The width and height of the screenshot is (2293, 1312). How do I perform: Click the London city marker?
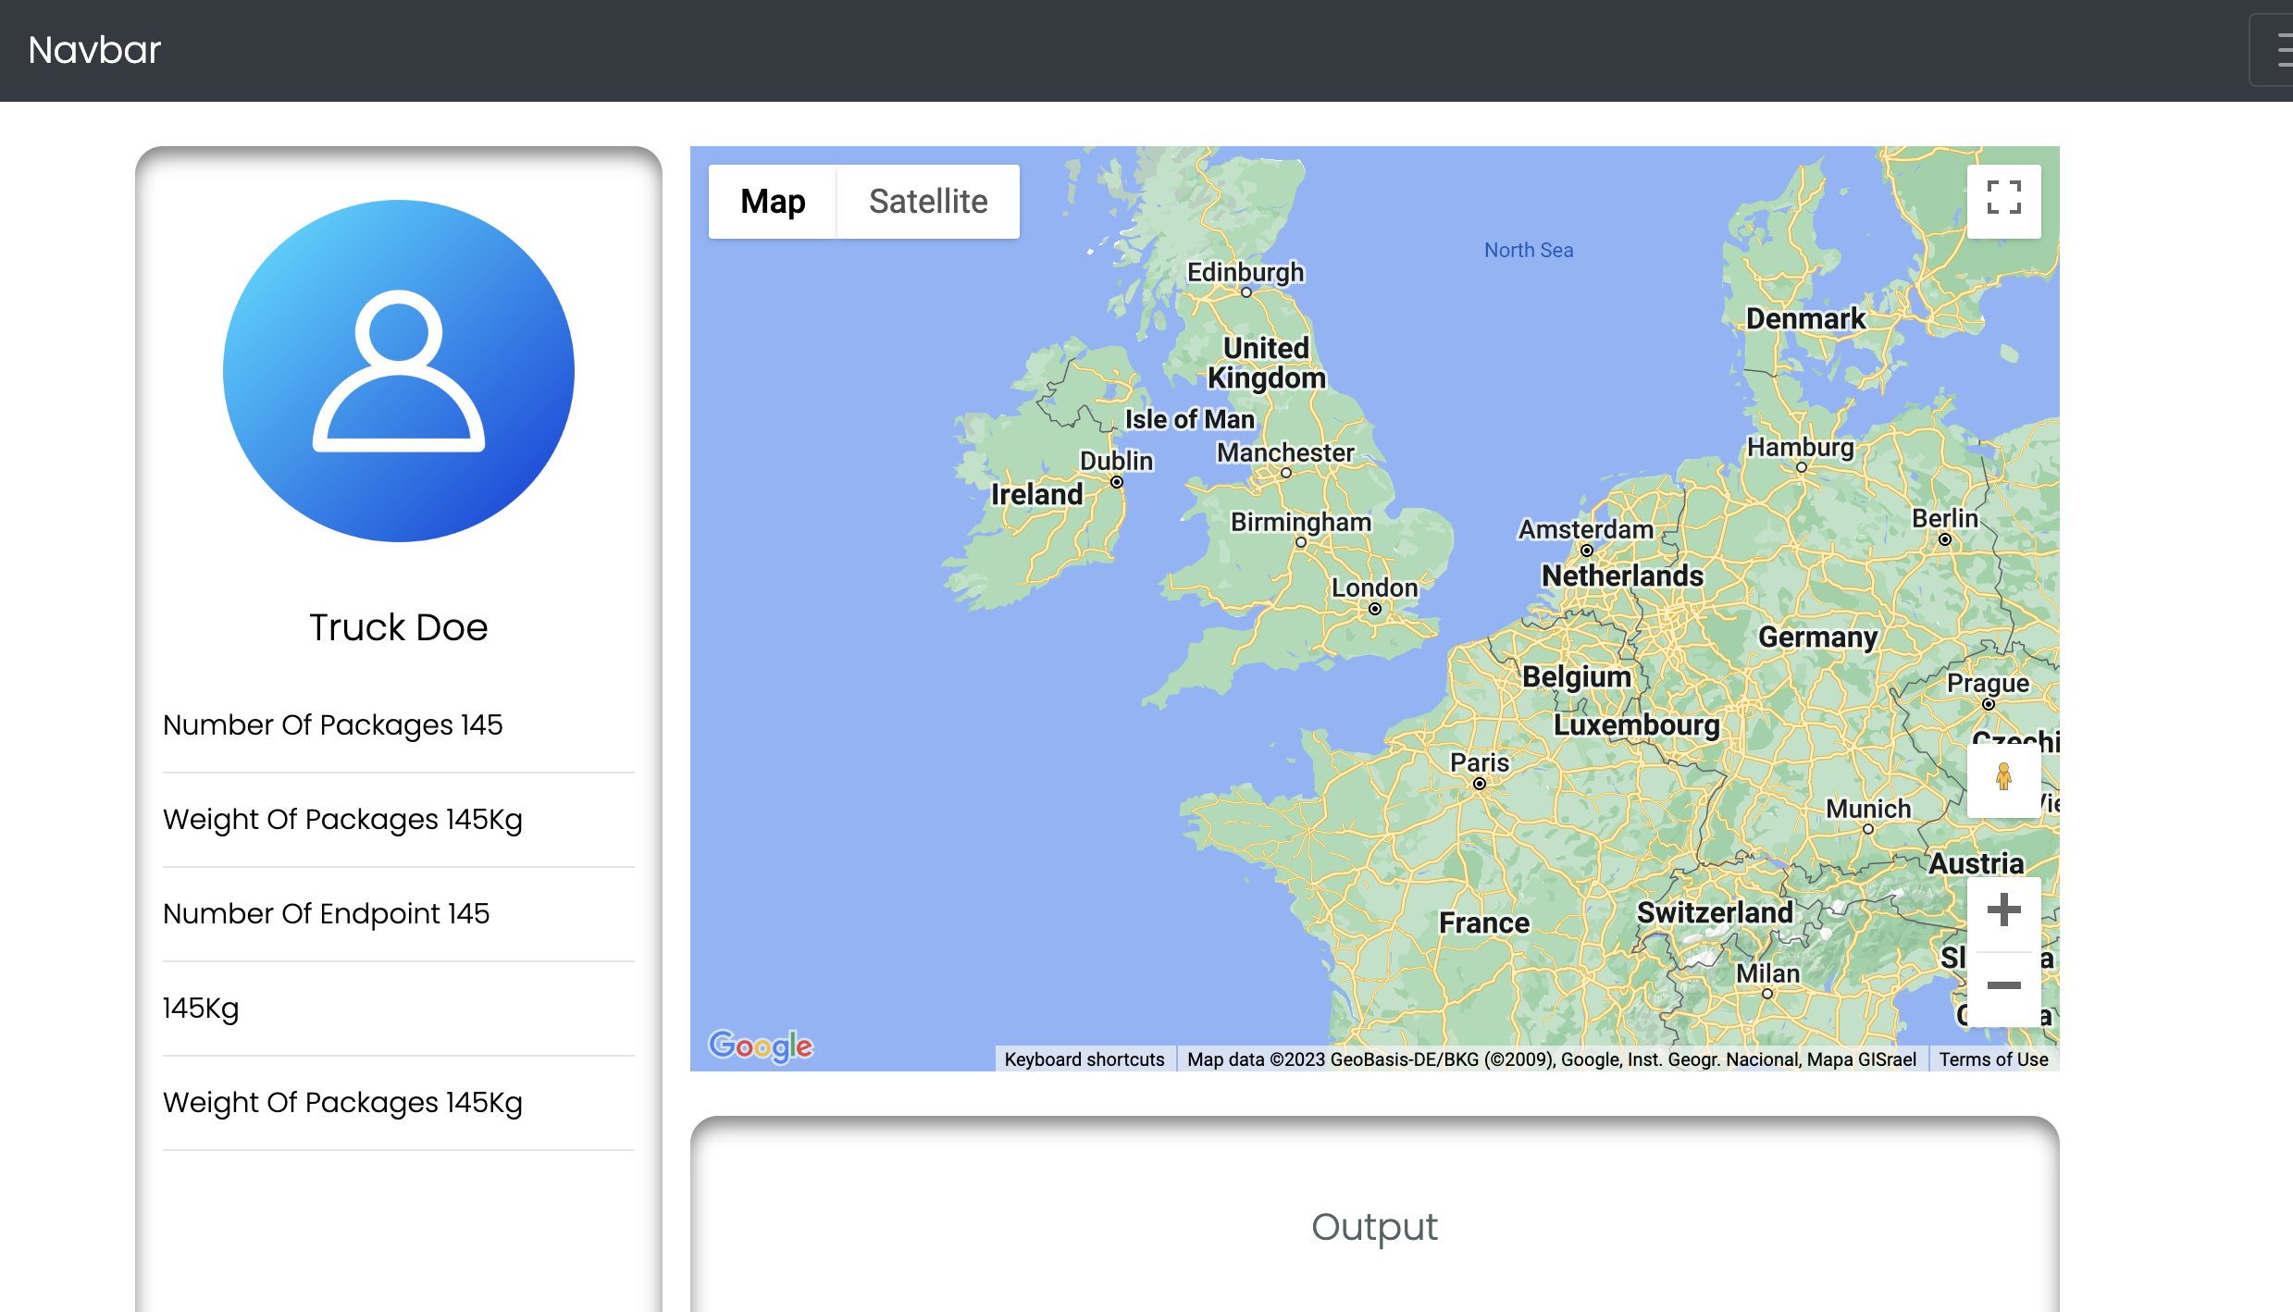pos(1375,609)
